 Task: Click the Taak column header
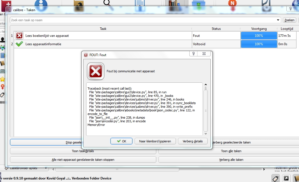(x=103, y=29)
